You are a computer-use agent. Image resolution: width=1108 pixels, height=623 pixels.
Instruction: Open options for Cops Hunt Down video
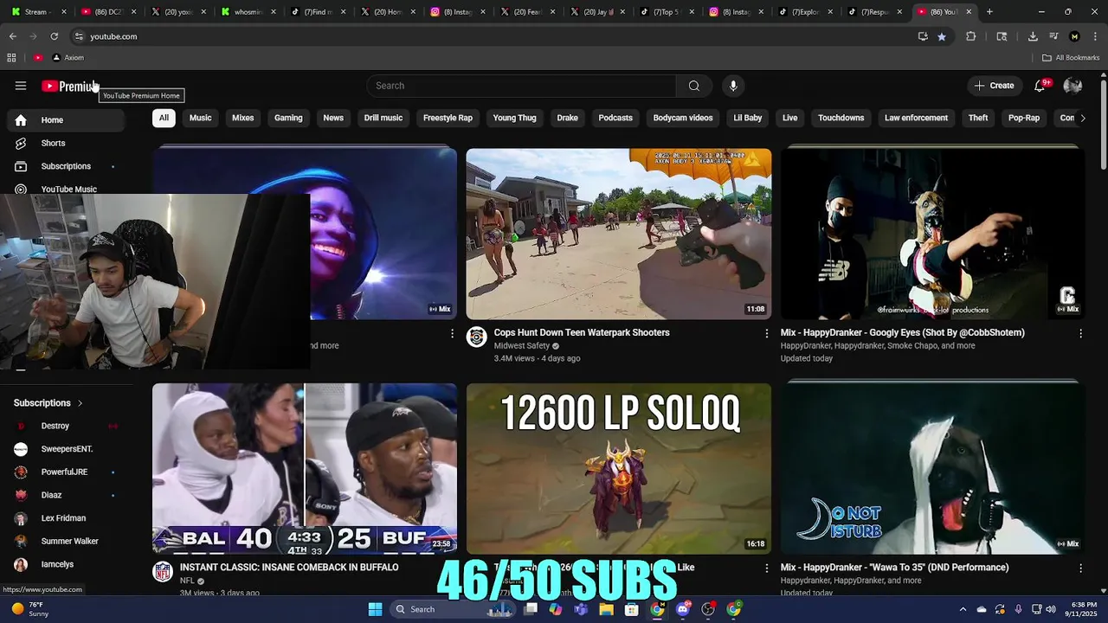click(x=766, y=333)
